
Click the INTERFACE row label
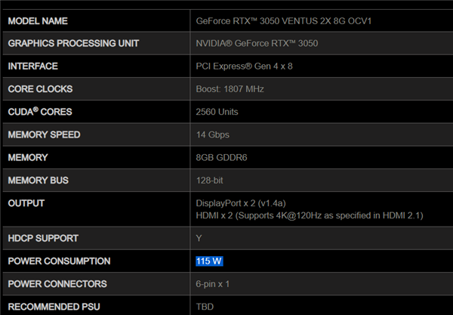pos(33,66)
